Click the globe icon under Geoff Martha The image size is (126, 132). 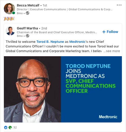click(28, 36)
